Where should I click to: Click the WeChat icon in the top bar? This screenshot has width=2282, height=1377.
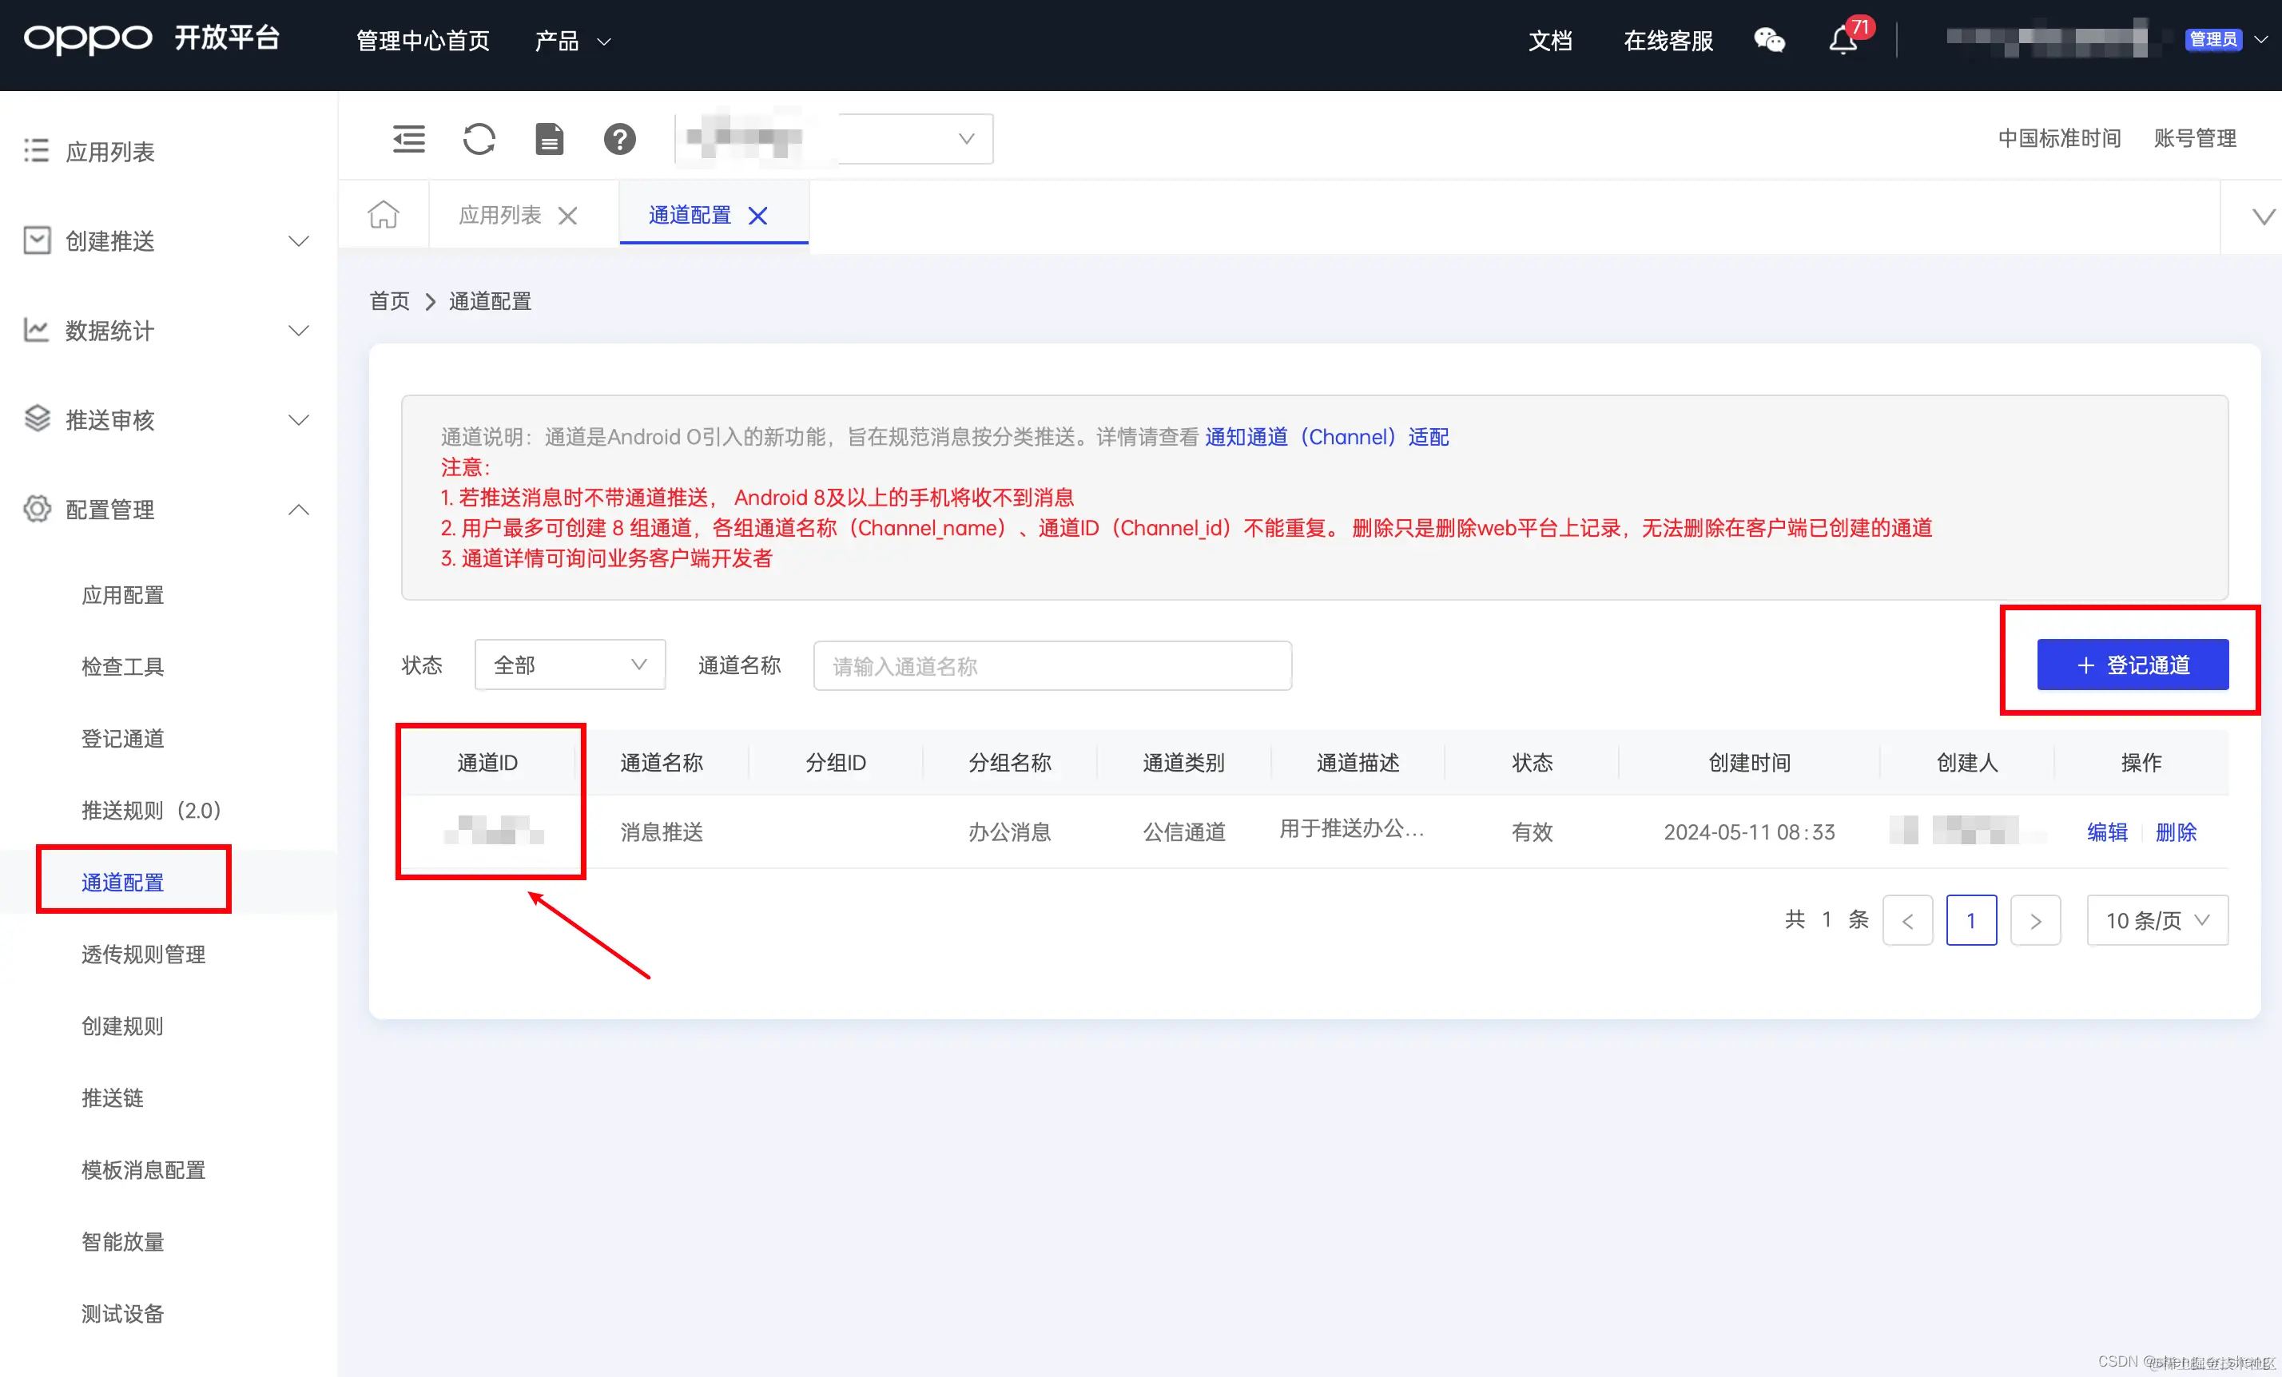pyautogui.click(x=1769, y=40)
